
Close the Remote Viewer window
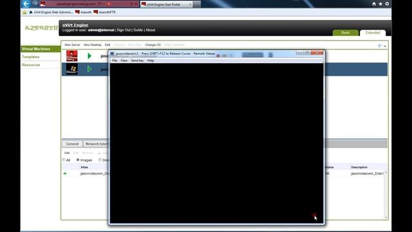(317, 53)
